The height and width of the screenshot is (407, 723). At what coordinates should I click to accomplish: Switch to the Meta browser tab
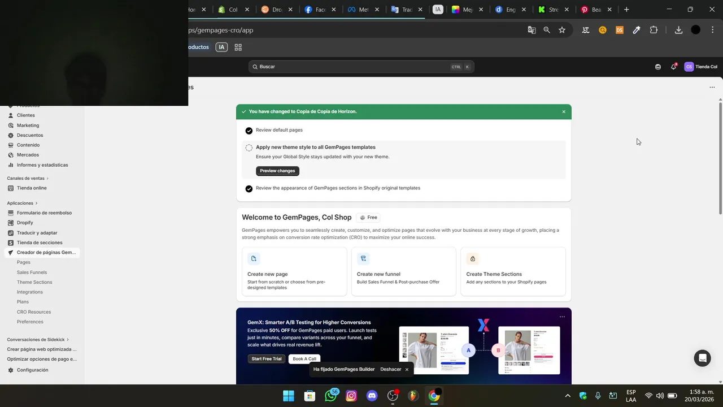[364, 10]
